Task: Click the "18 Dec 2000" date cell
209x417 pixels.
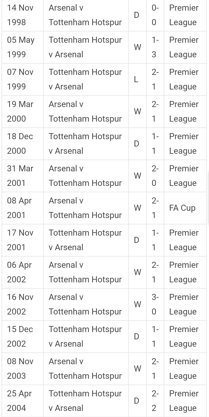Action: pyautogui.click(x=20, y=144)
